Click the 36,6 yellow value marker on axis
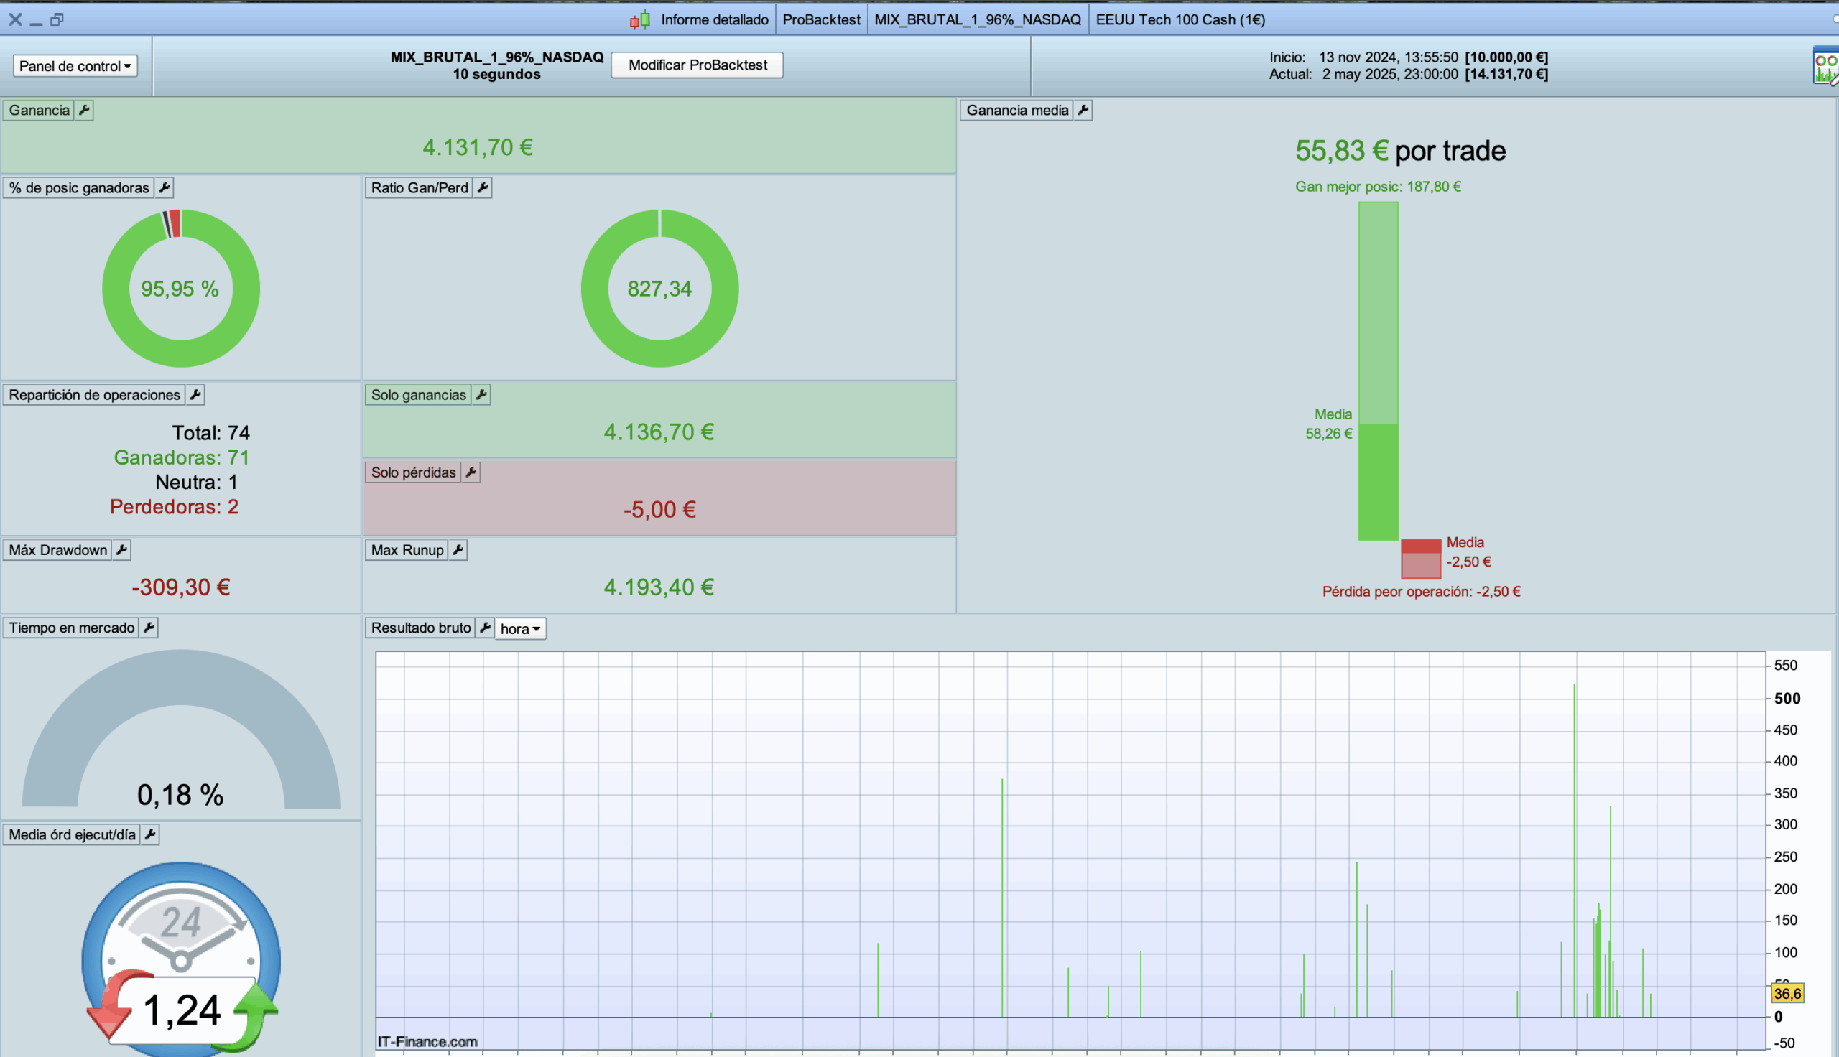Image resolution: width=1839 pixels, height=1057 pixels. tap(1787, 994)
